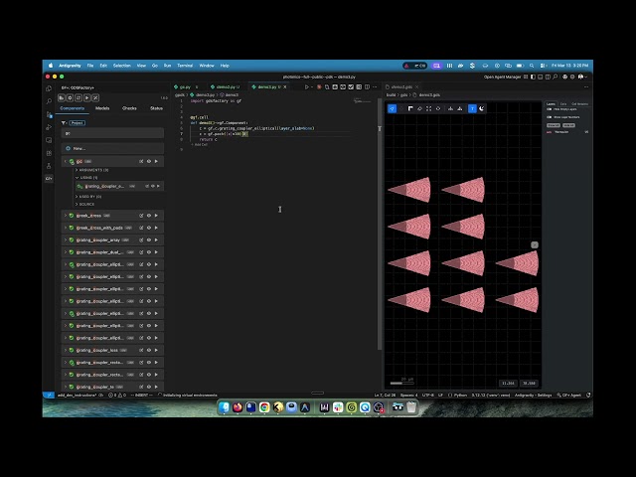Image resolution: width=636 pixels, height=477 pixels.
Task: Click the play button in GDSFactory+ panel toolbar
Action: 86,97
